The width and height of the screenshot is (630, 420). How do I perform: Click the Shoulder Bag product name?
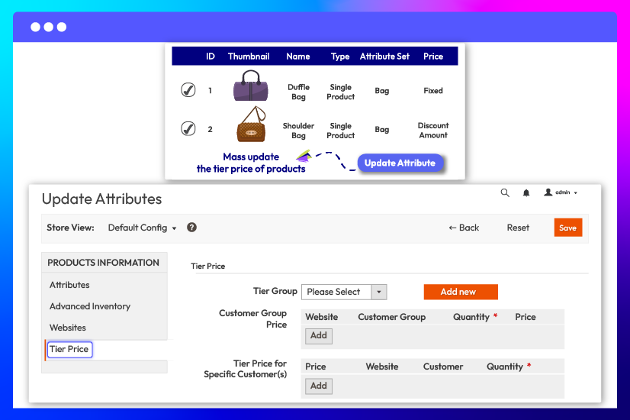pos(298,131)
